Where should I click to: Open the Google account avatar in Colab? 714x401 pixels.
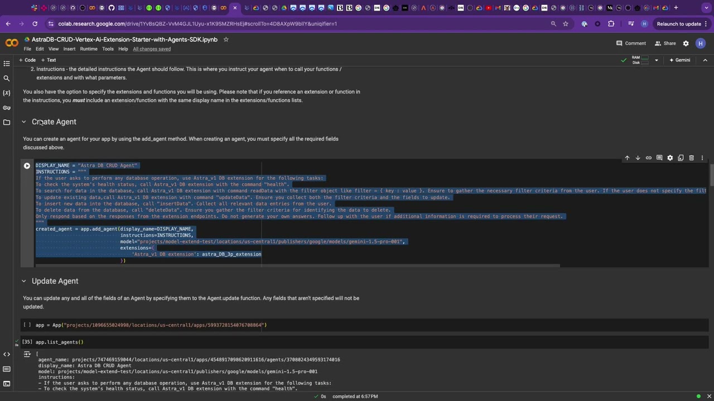click(701, 43)
